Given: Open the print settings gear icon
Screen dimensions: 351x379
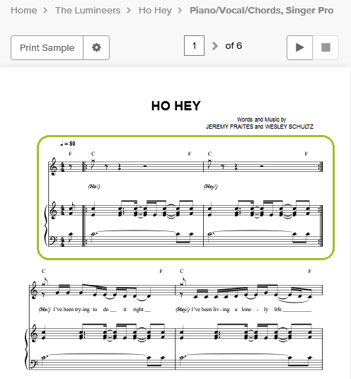Looking at the screenshot, I should (96, 47).
